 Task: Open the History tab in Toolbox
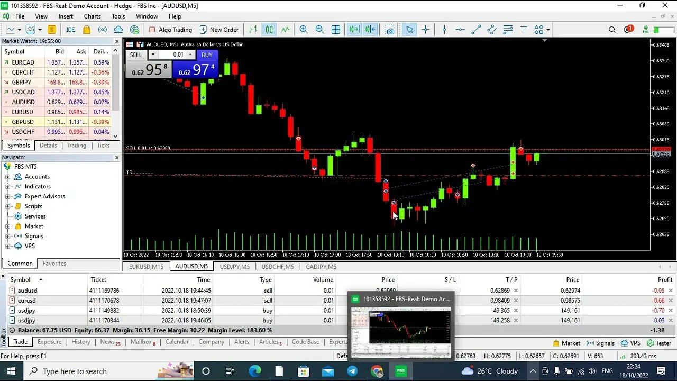(x=81, y=342)
